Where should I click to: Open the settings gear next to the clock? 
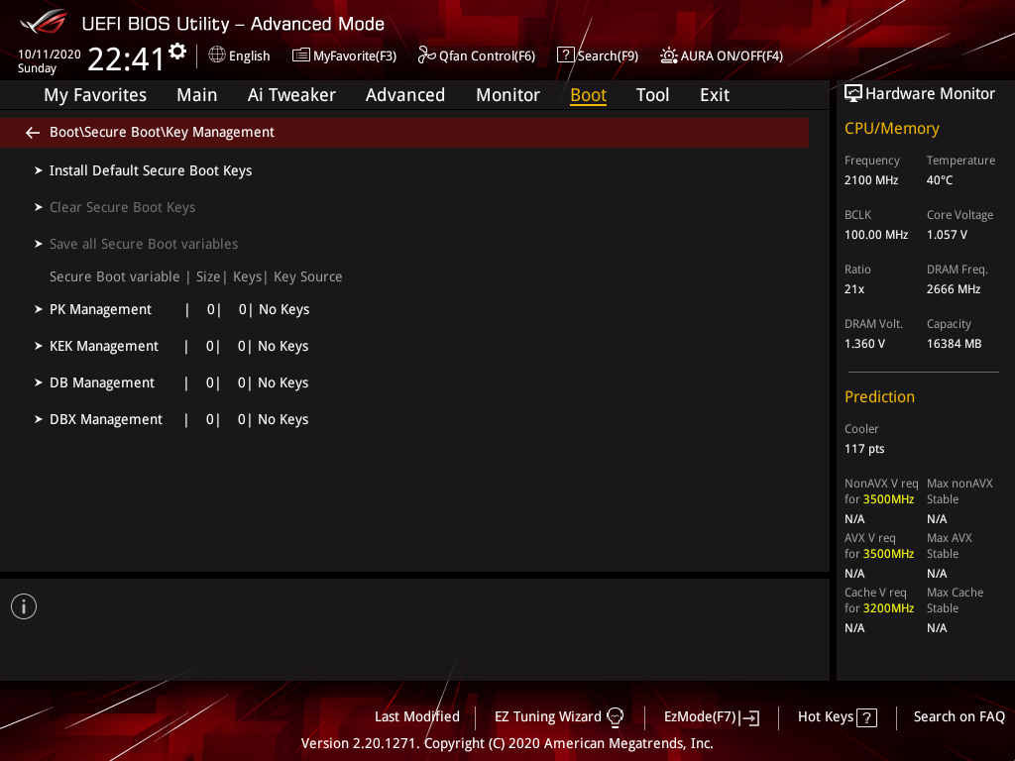[x=177, y=52]
